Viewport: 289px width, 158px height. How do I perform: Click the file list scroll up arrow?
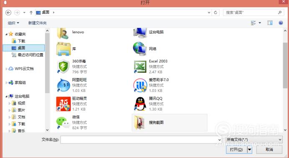pyautogui.click(x=285, y=31)
